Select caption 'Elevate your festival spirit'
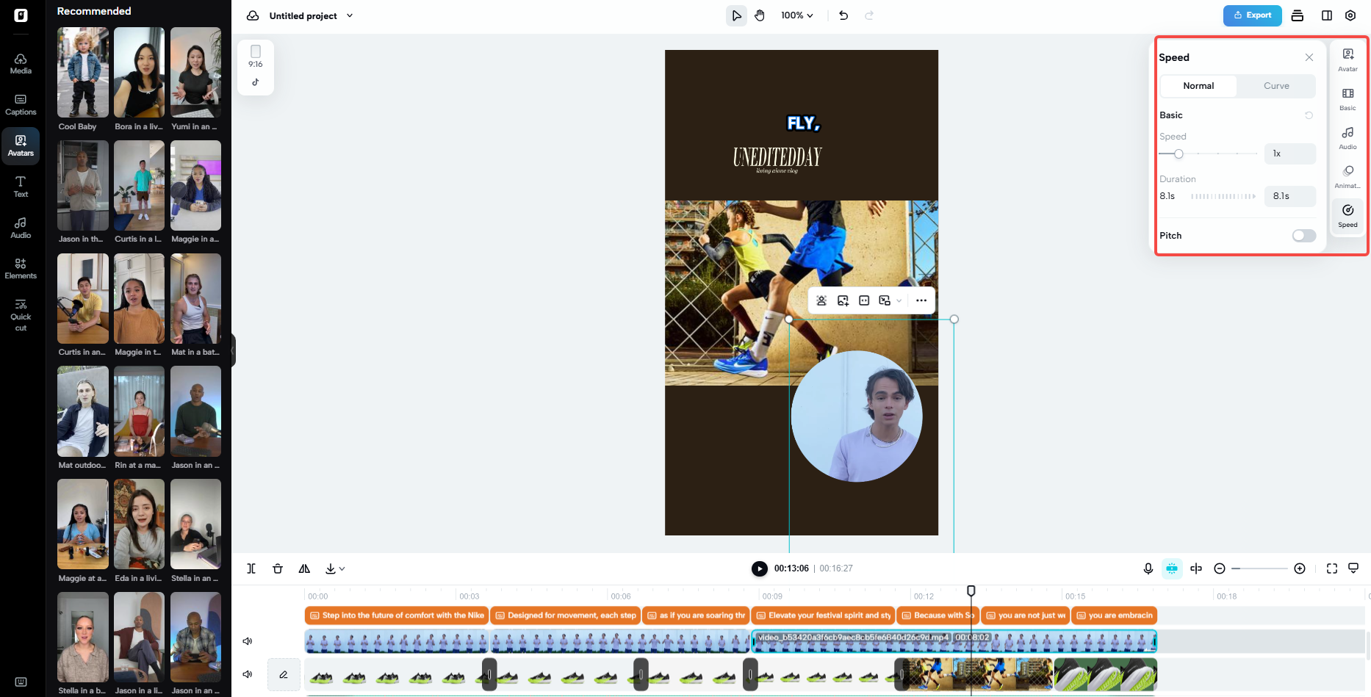Viewport: 1371px width, 697px height. coord(823,615)
